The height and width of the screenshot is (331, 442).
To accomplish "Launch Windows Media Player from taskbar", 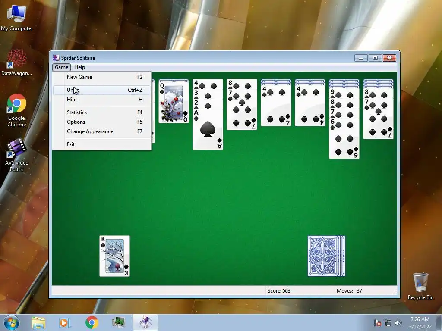I will [x=65, y=322].
